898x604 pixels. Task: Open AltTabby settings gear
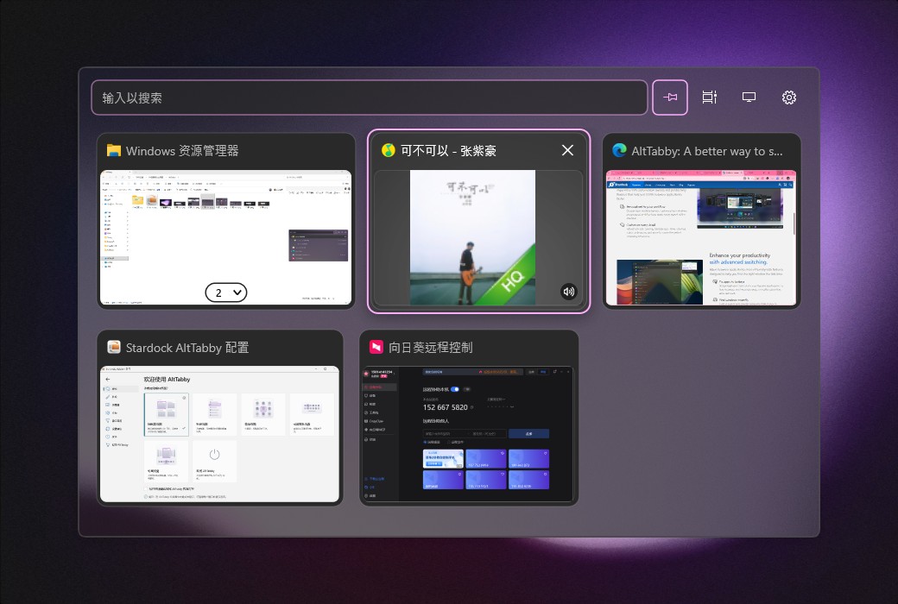pyautogui.click(x=789, y=98)
